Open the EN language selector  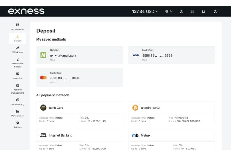coord(169,11)
